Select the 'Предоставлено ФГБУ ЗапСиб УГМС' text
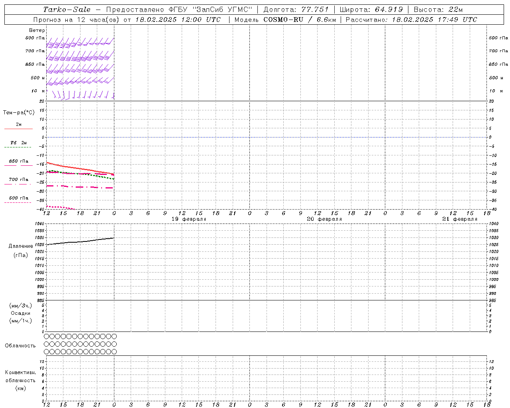This screenshot has width=510, height=408. (179, 10)
